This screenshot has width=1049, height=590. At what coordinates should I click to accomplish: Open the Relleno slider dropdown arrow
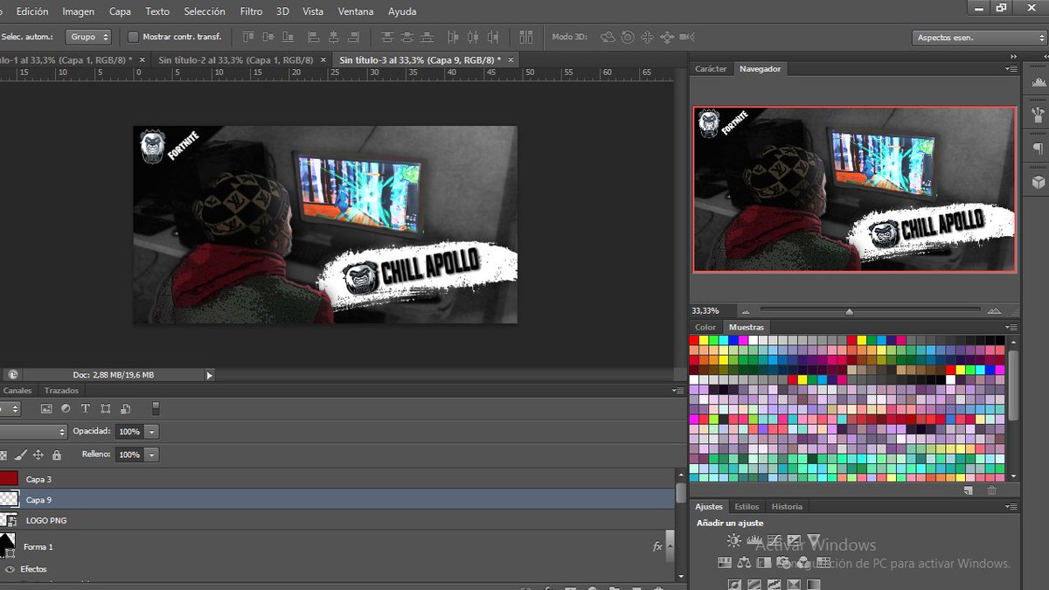pyautogui.click(x=151, y=455)
